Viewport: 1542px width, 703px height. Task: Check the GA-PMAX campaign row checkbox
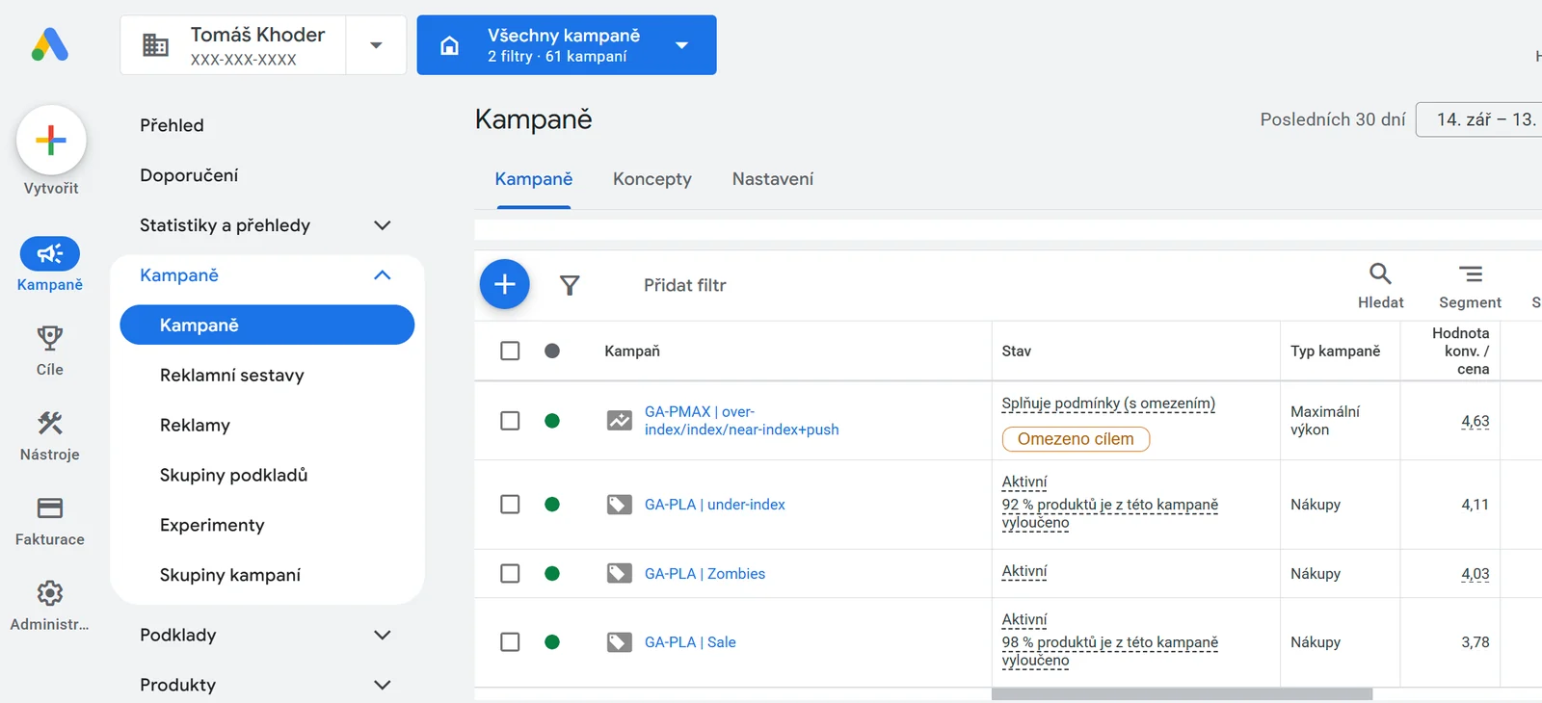pos(510,421)
